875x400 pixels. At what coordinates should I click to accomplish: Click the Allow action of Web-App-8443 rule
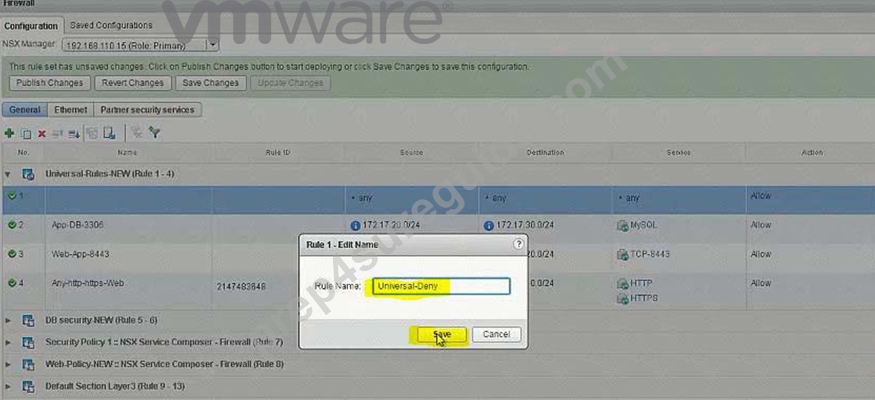tap(761, 255)
